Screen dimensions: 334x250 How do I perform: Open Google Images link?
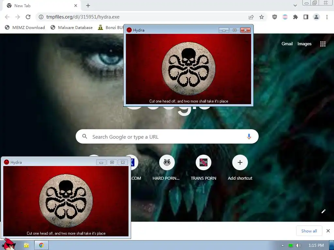click(304, 44)
